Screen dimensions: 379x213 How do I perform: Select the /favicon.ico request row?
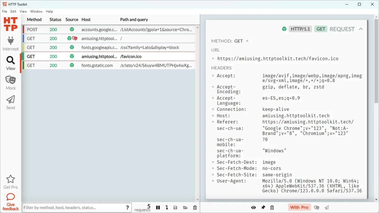[x=109, y=56]
